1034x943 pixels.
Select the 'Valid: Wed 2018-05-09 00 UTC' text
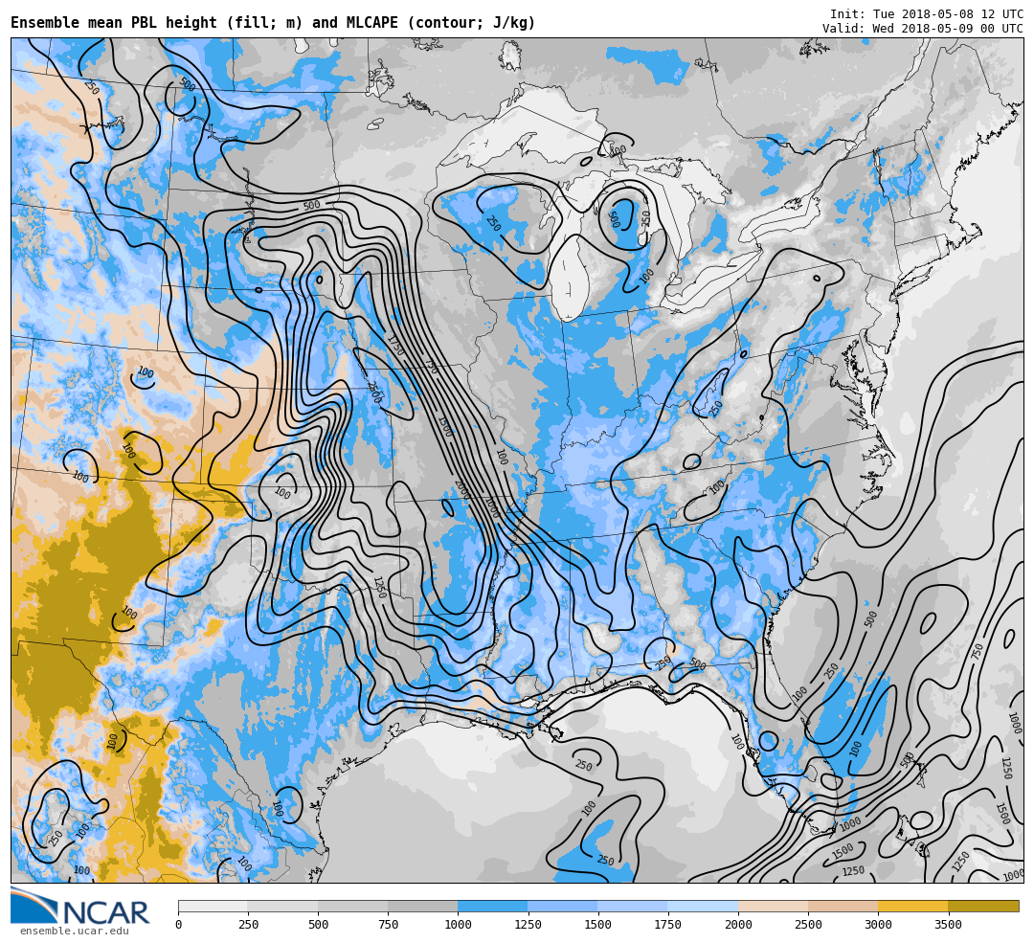point(923,29)
